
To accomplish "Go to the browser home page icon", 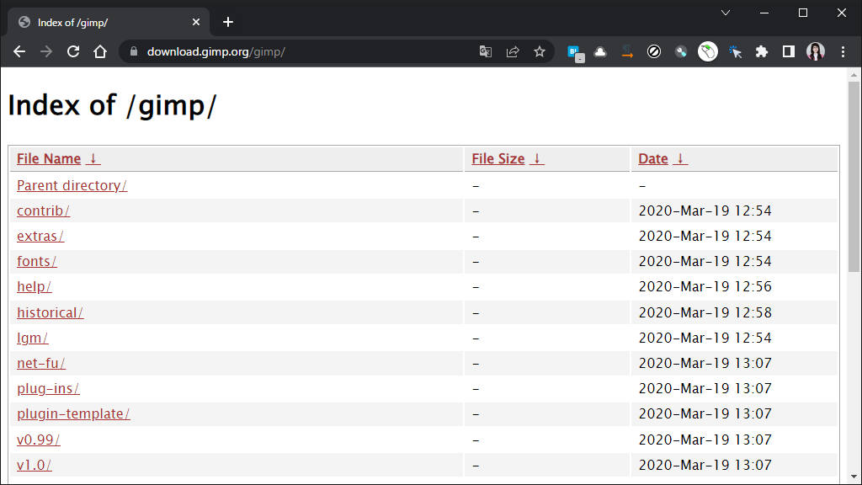I will (100, 51).
